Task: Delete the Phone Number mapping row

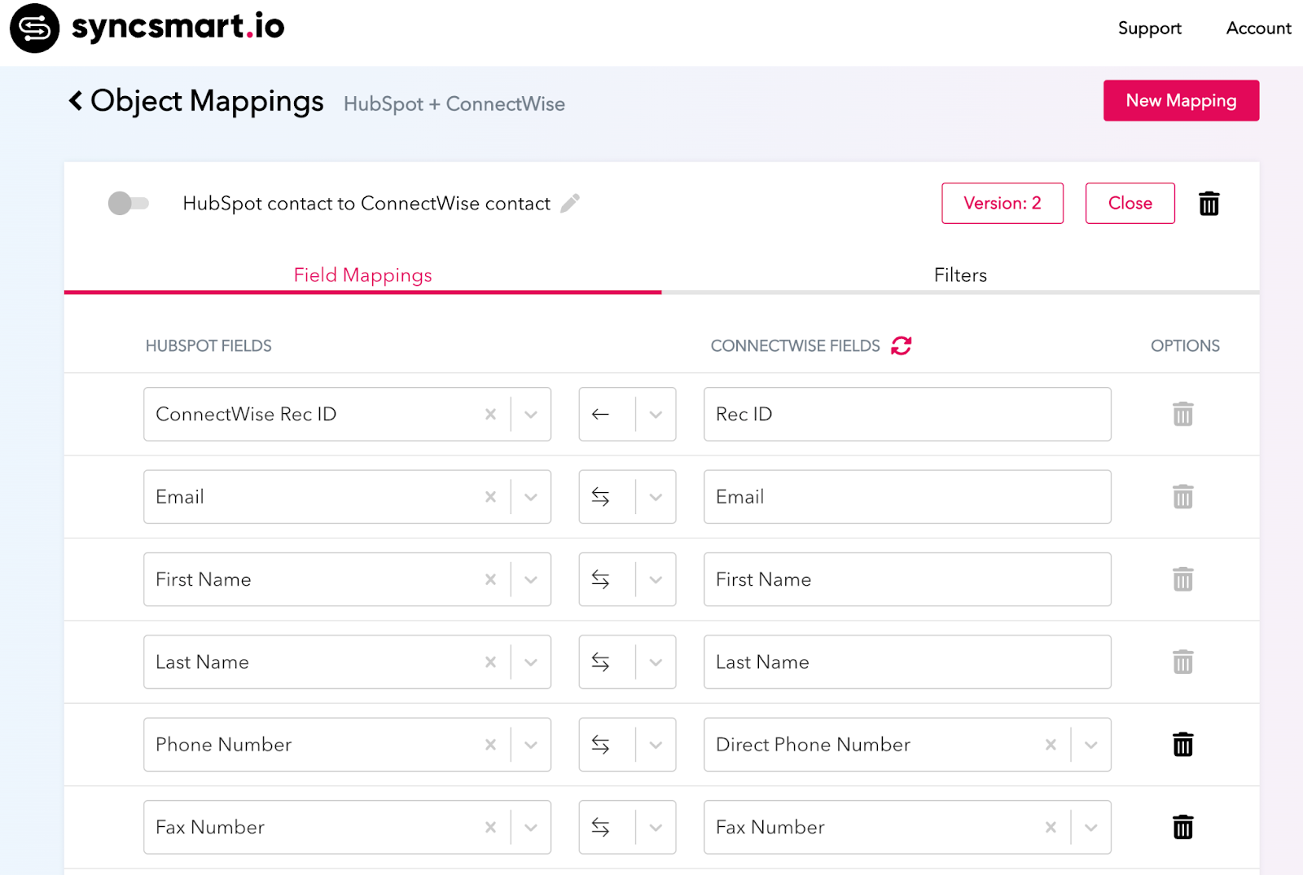Action: [1182, 745]
